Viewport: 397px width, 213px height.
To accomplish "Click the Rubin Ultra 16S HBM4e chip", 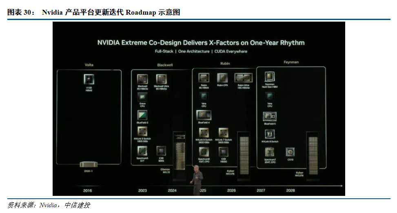I will (243, 78).
